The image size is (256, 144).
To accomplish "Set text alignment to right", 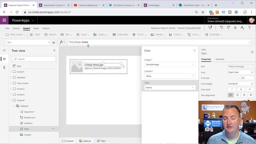I will coord(244,95).
